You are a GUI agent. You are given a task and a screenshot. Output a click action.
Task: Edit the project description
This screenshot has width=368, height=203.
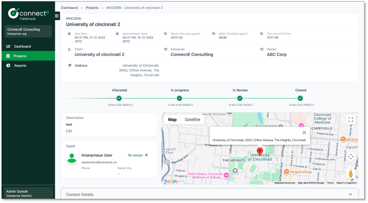tap(69, 131)
